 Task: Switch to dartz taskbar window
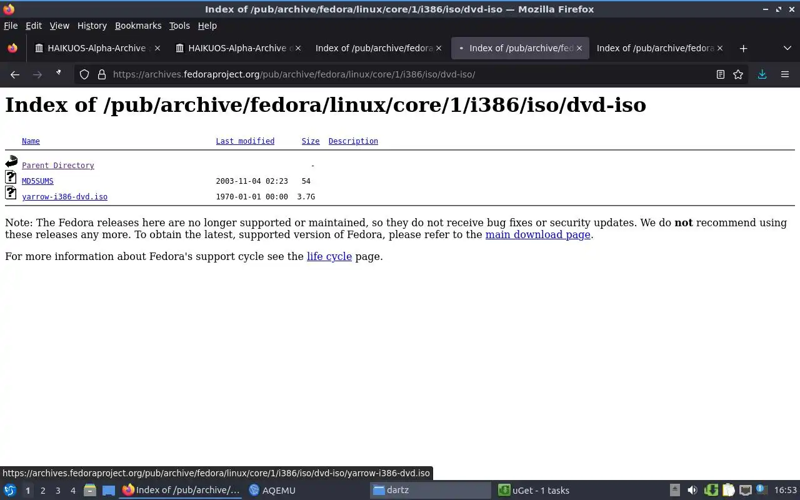pos(431,490)
